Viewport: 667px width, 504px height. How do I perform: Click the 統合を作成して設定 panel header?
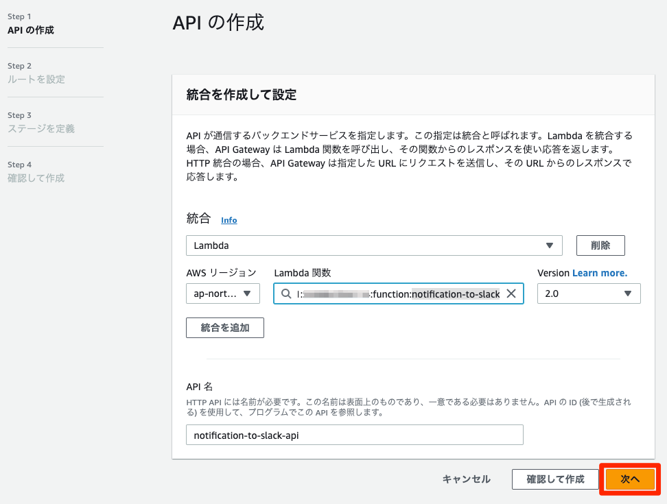(241, 95)
